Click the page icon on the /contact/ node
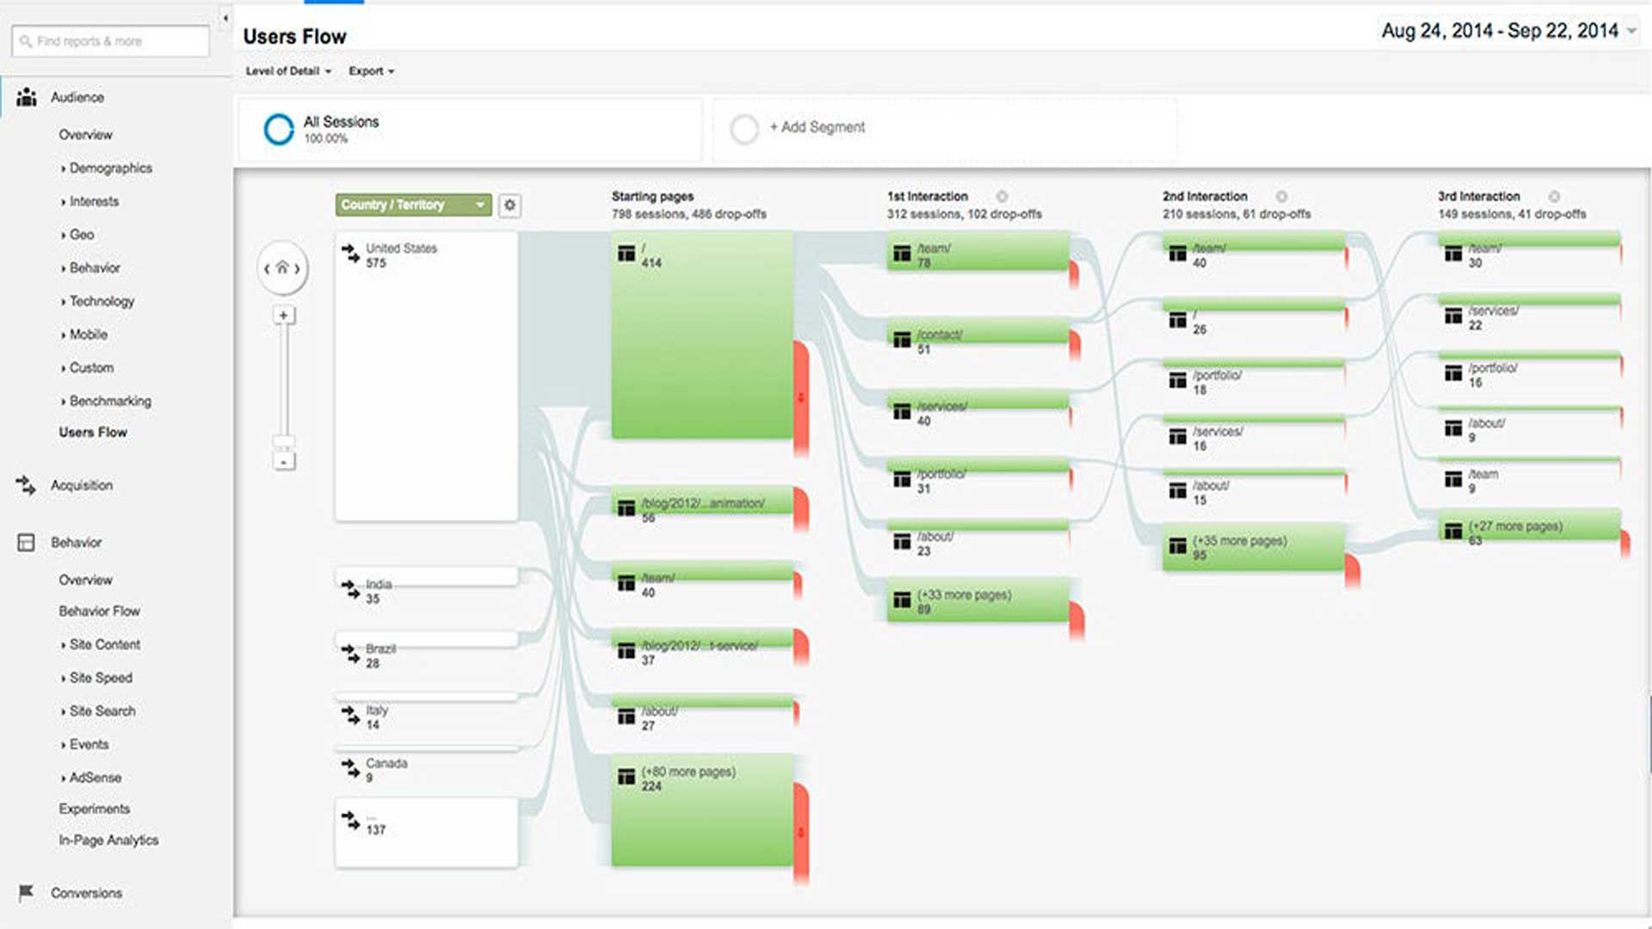The height and width of the screenshot is (929, 1652). (902, 337)
